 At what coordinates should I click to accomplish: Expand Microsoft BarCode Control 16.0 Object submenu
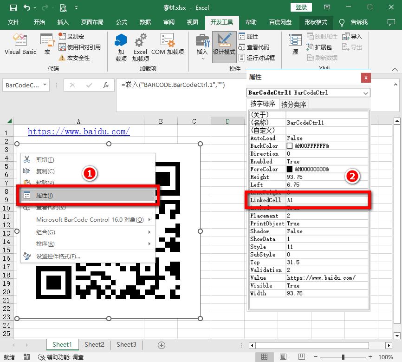coord(88,219)
